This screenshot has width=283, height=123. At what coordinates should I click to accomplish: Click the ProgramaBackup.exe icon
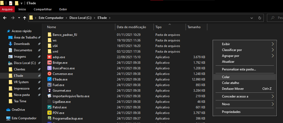click(x=49, y=118)
